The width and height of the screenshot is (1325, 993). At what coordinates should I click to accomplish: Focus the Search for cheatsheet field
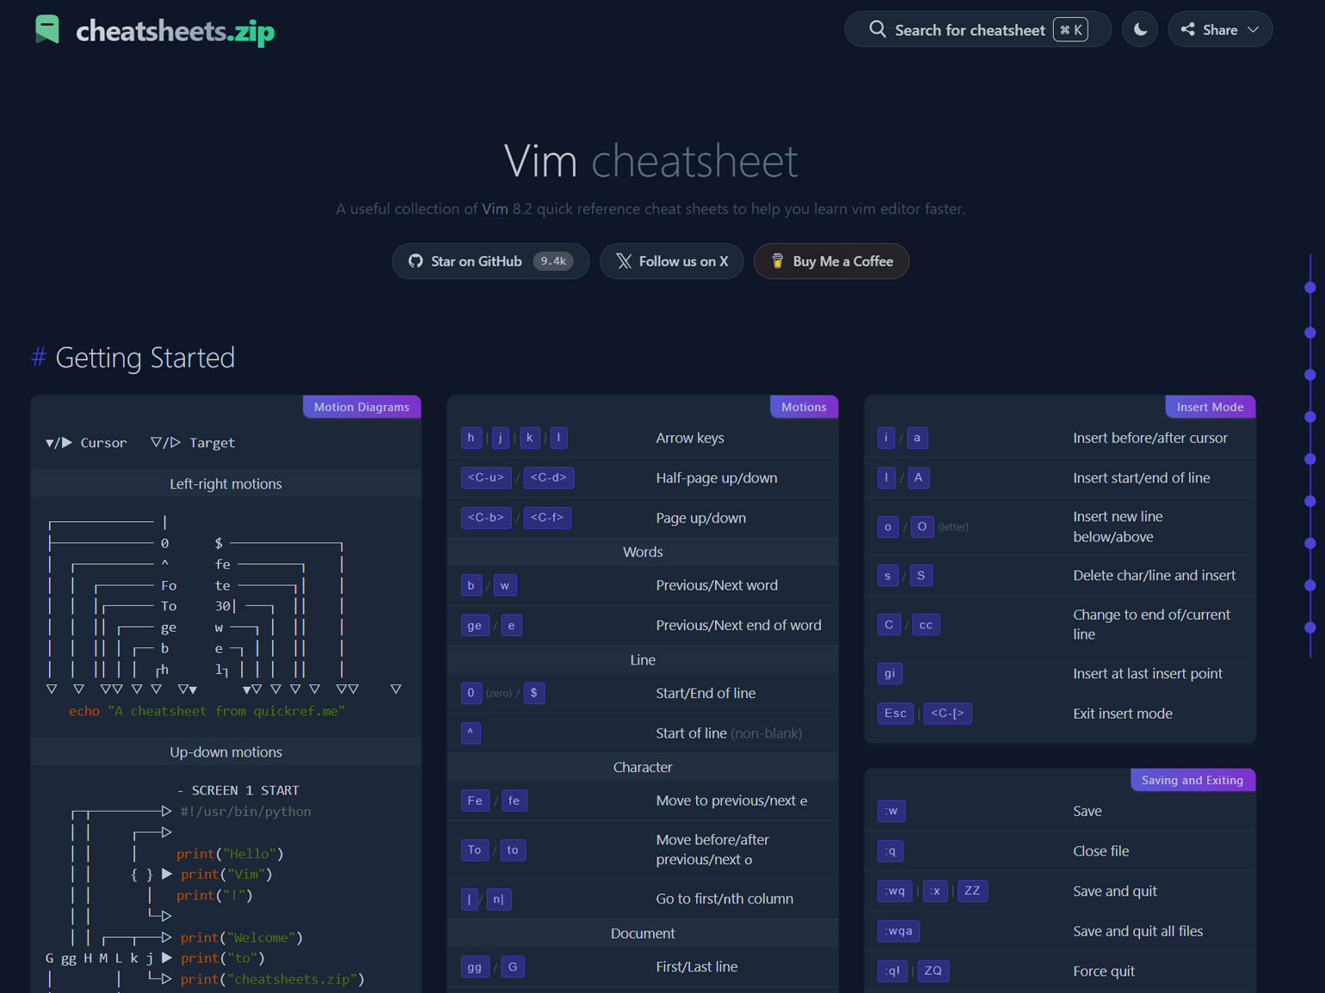pyautogui.click(x=969, y=30)
